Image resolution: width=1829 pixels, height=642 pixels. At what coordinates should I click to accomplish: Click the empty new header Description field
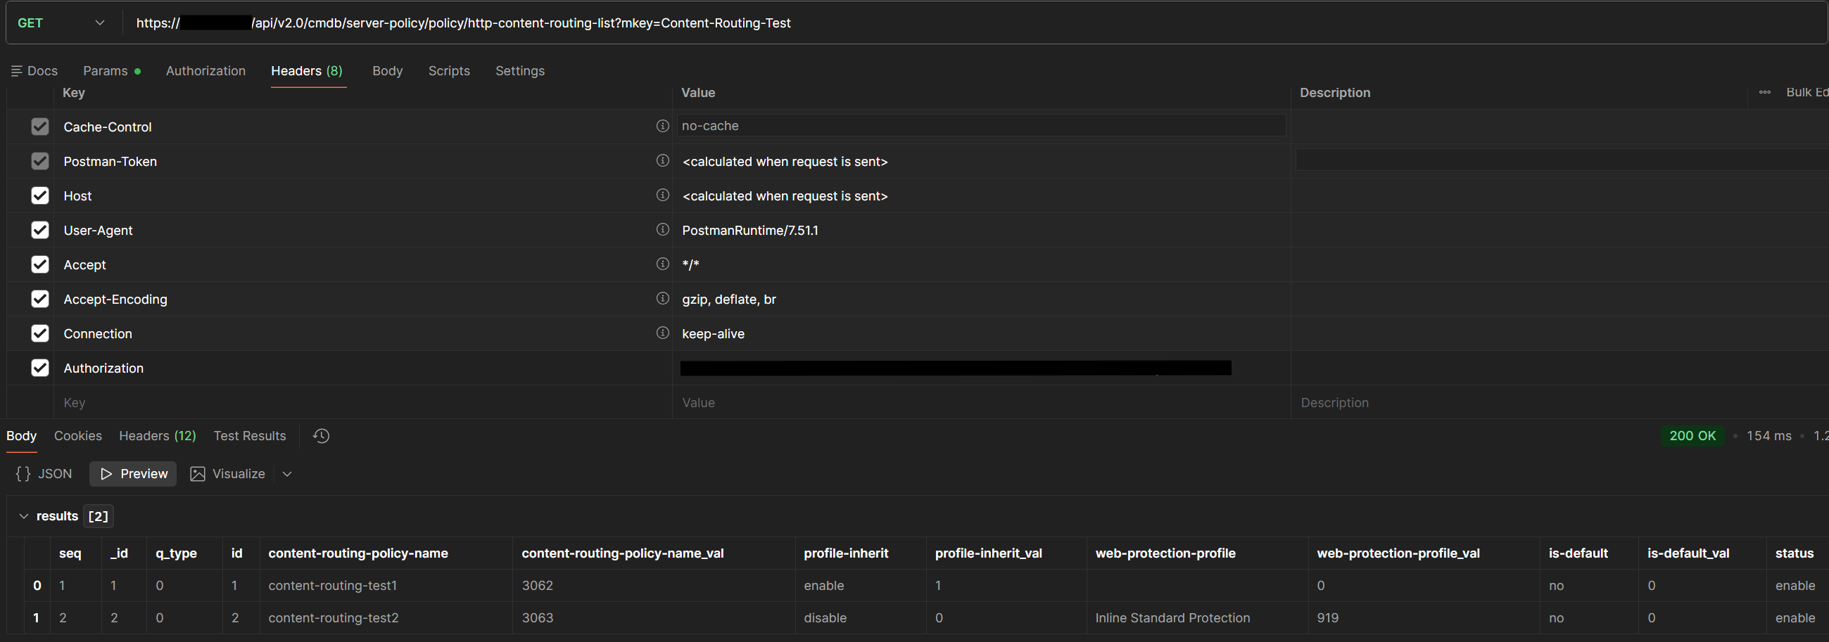click(x=1559, y=402)
